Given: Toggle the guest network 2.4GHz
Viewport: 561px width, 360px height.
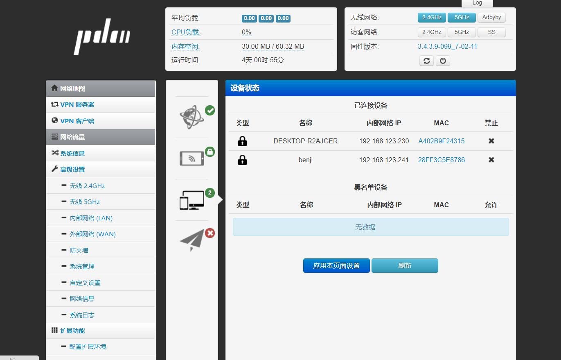Looking at the screenshot, I should coord(432,32).
